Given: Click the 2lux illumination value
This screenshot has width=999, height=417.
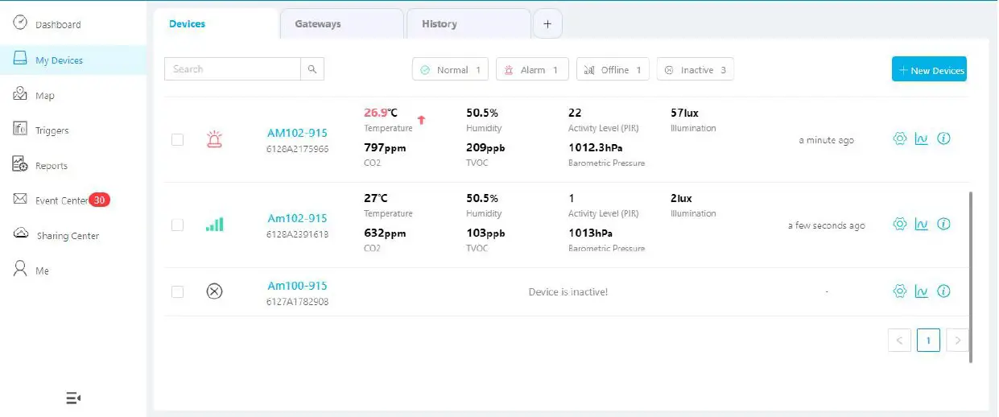Looking at the screenshot, I should point(681,198).
